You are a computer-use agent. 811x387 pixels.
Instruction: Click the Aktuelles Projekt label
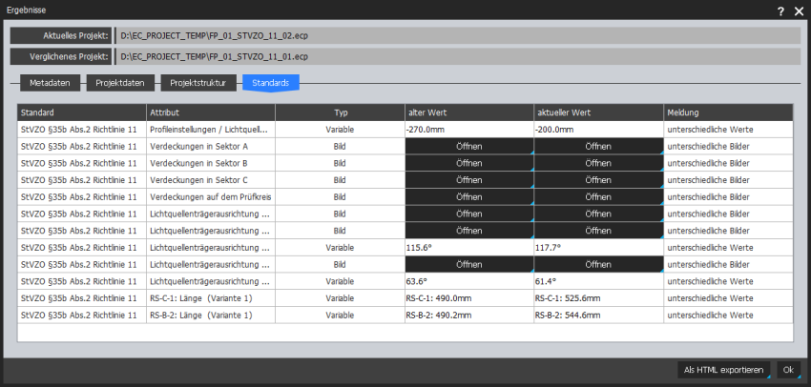[61, 35]
